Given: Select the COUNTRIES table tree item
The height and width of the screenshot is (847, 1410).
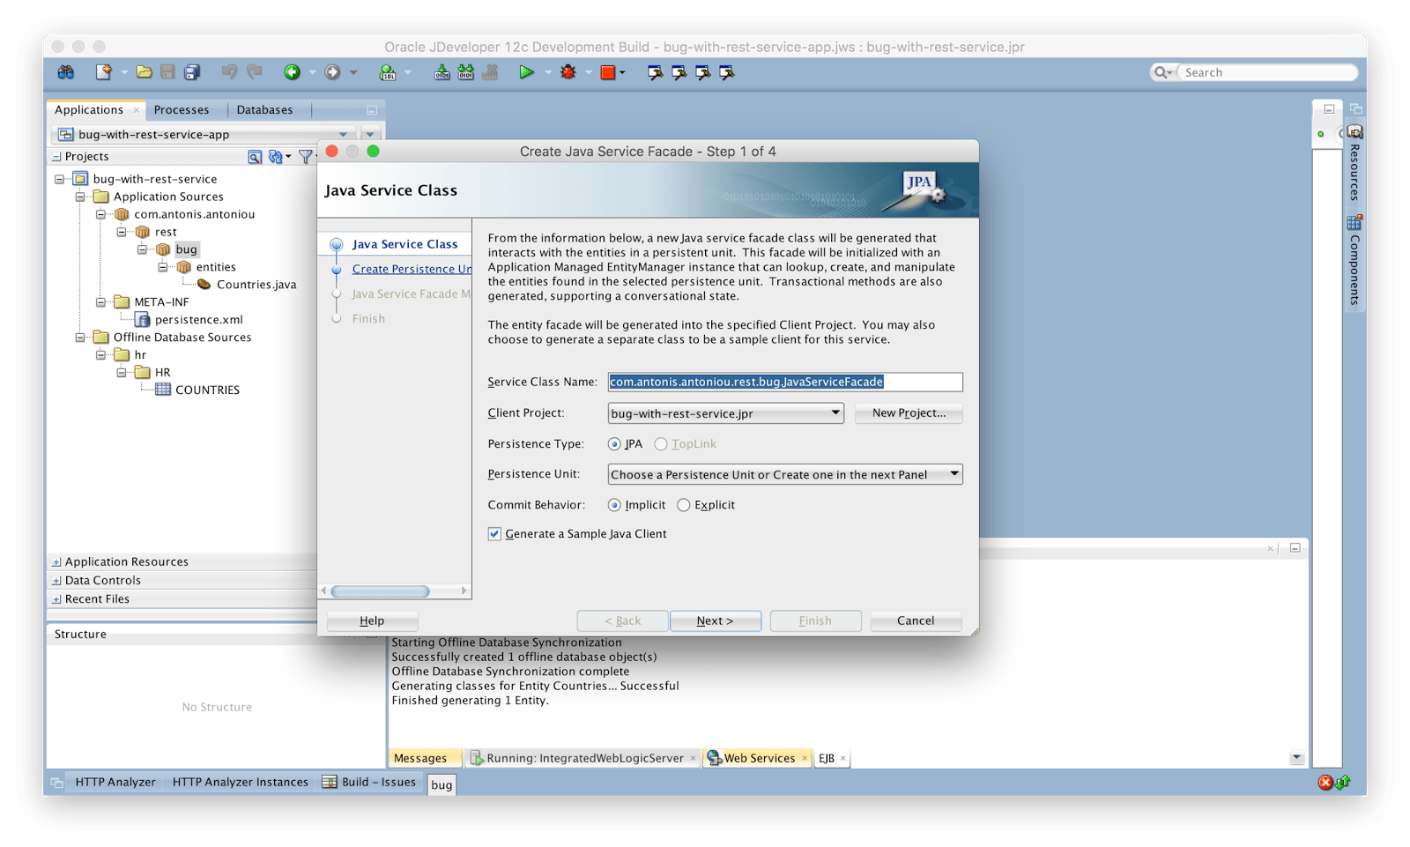Looking at the screenshot, I should click(x=207, y=390).
